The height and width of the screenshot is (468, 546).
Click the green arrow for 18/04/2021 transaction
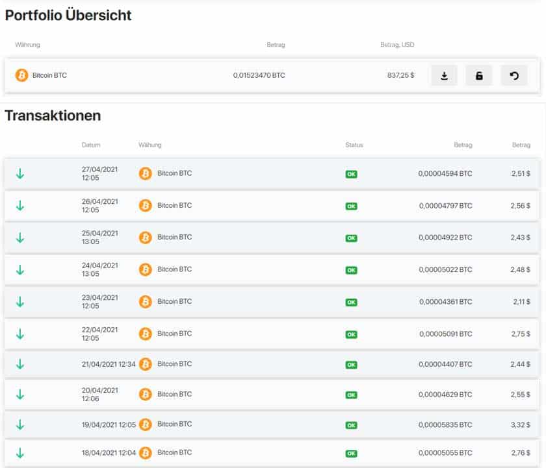coord(20,452)
